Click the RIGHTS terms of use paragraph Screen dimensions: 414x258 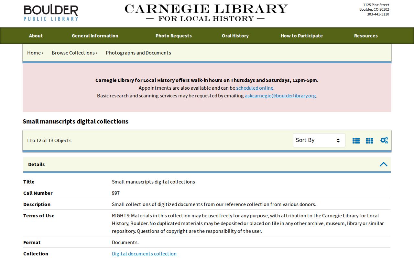(248, 223)
